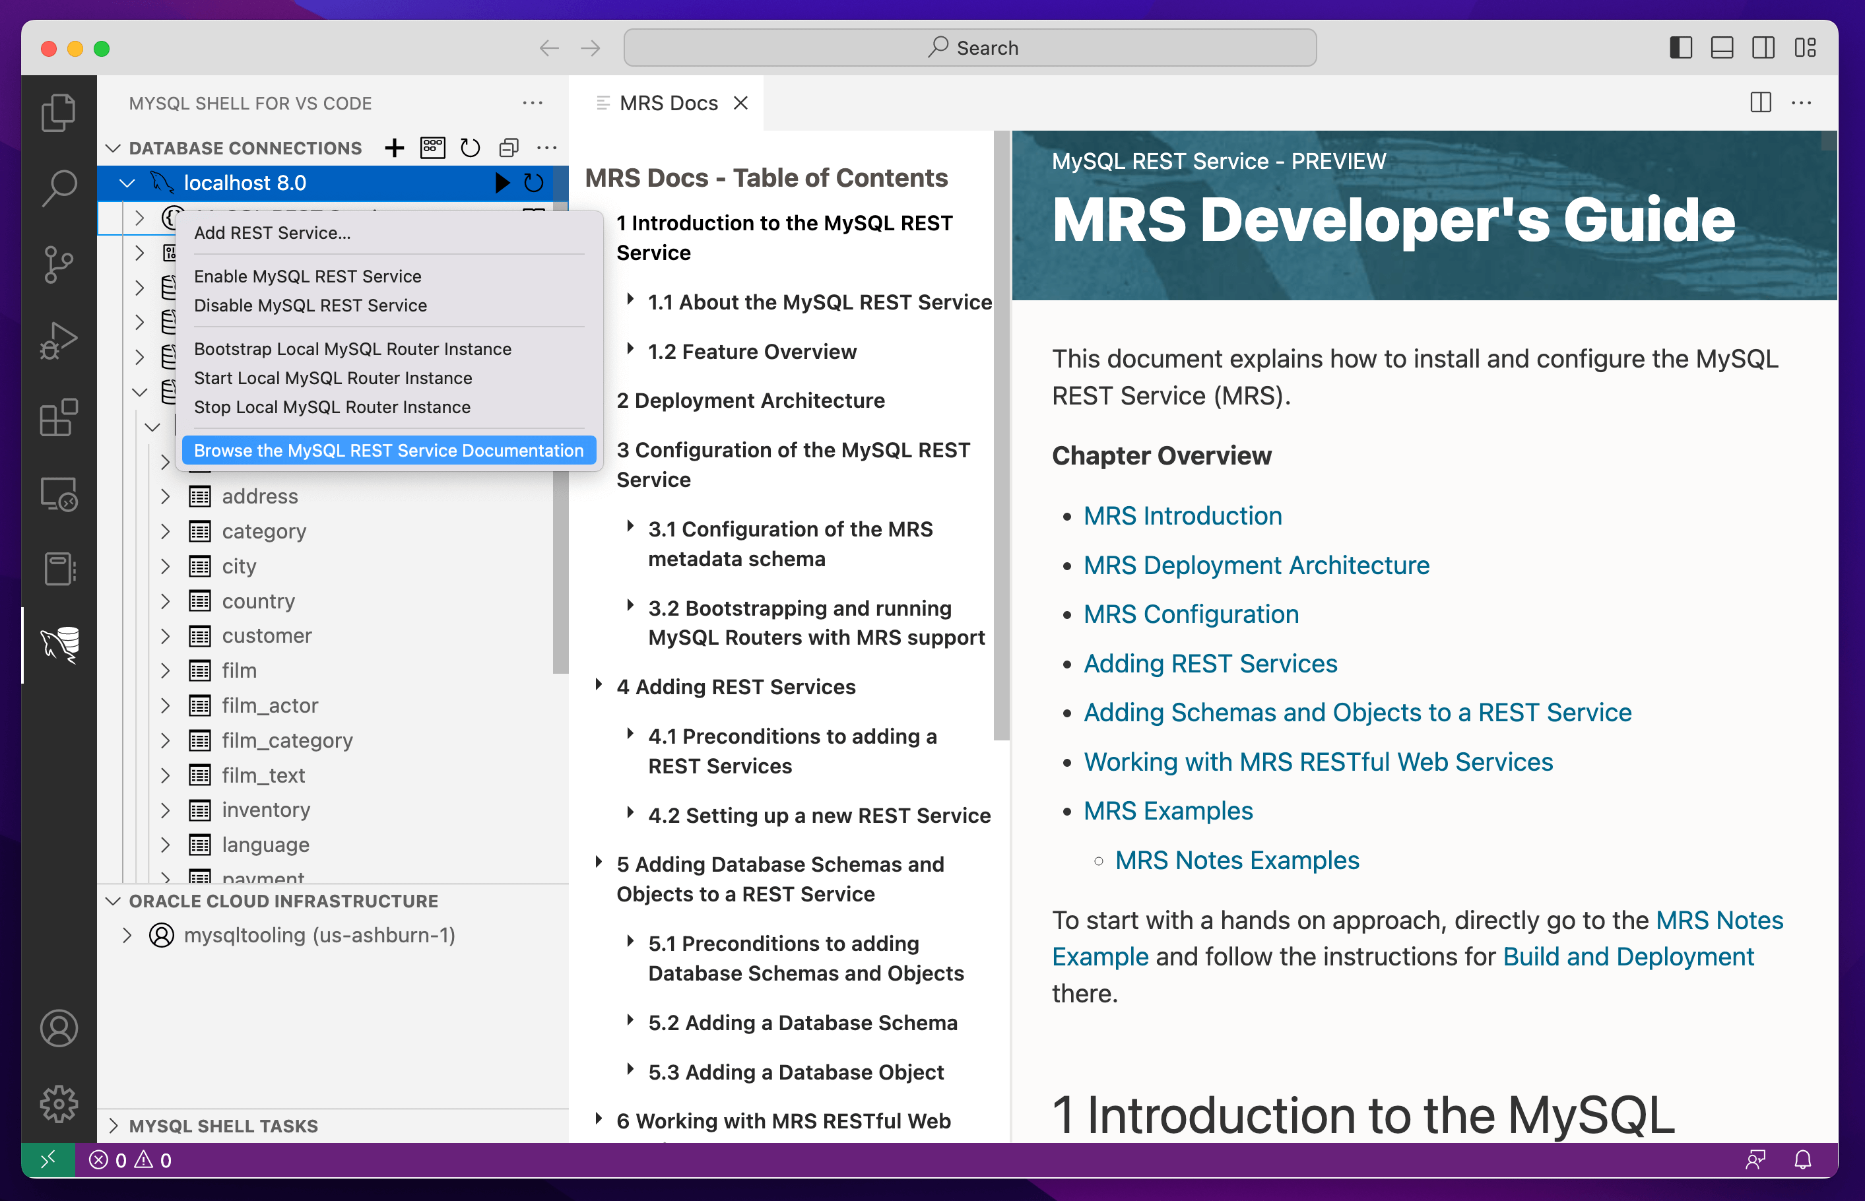The height and width of the screenshot is (1201, 1865).
Task: Open the Search view in the activity bar
Action: click(x=59, y=187)
